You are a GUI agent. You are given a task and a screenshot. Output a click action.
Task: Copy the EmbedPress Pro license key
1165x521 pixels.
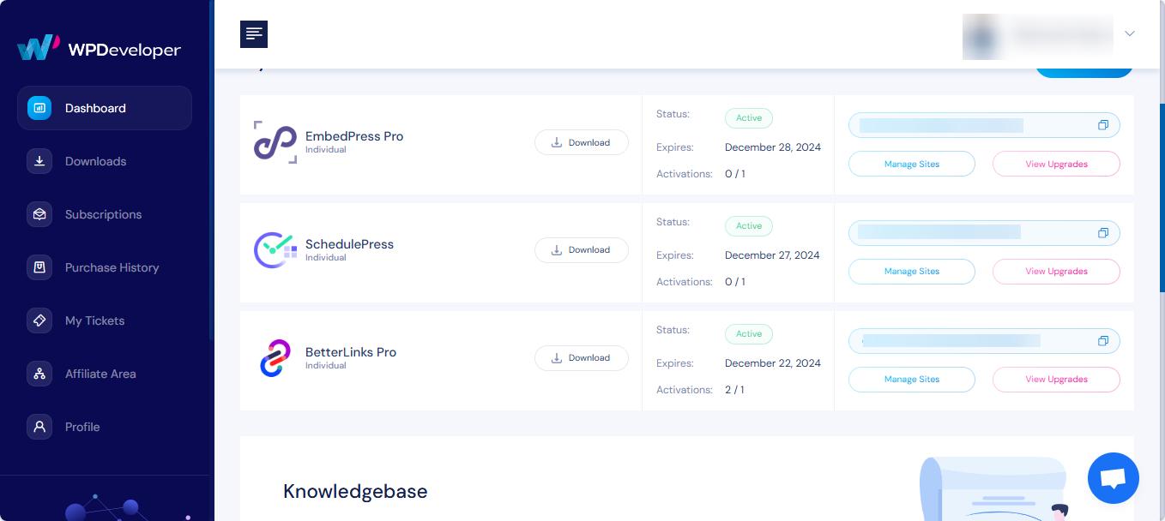(1102, 124)
